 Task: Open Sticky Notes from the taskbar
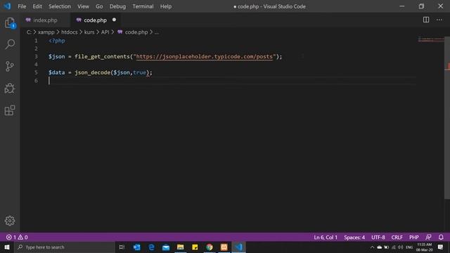195,247
